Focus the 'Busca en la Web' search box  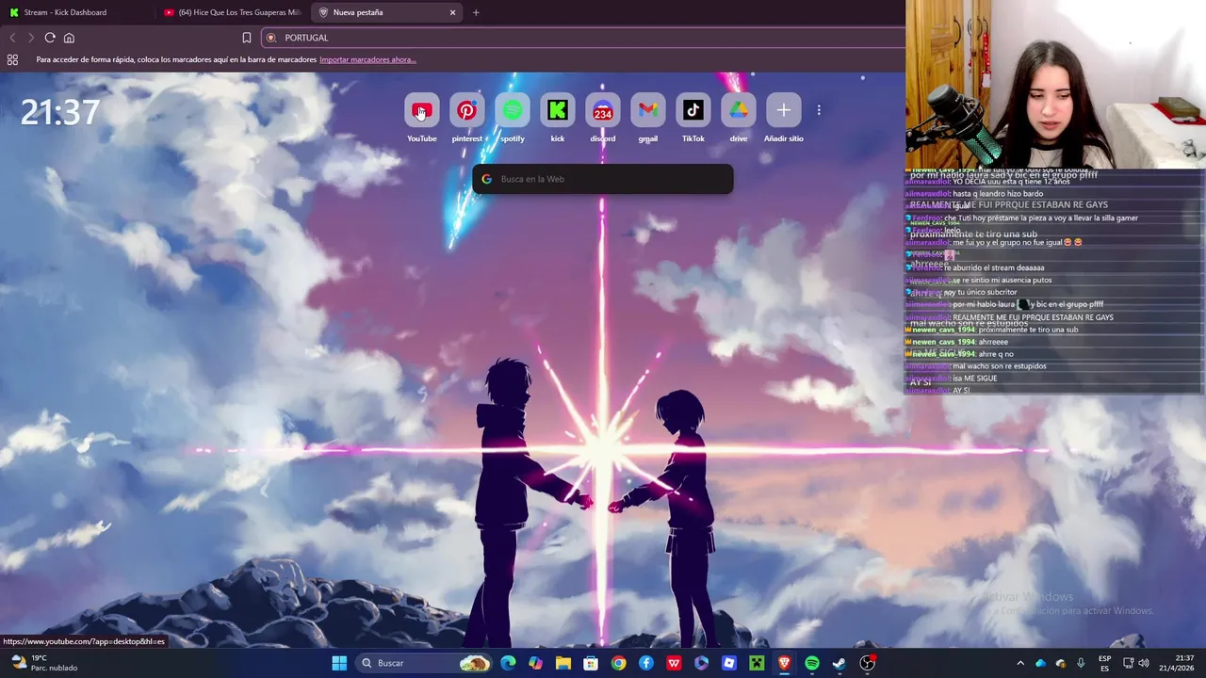coord(602,179)
